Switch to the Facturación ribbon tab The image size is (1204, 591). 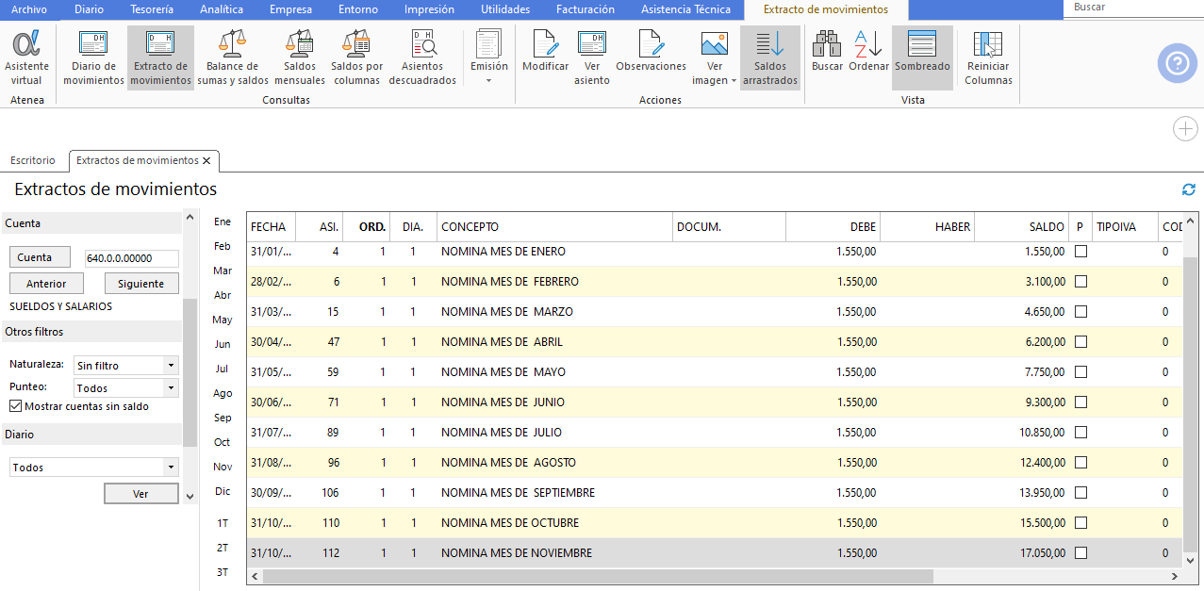click(586, 9)
